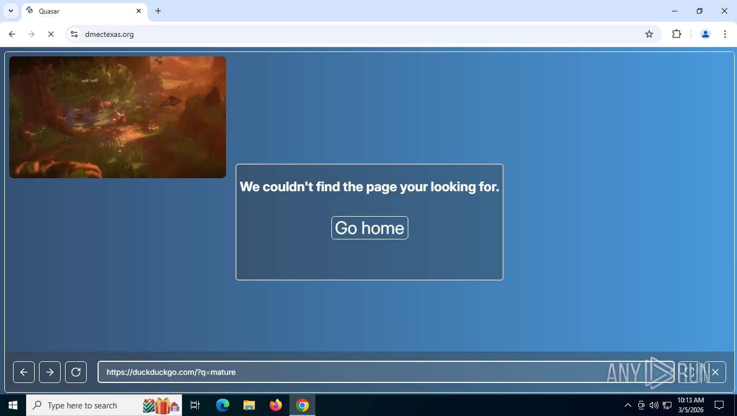Click the gift boxes search highlight icon
The width and height of the screenshot is (737, 416).
161,405
